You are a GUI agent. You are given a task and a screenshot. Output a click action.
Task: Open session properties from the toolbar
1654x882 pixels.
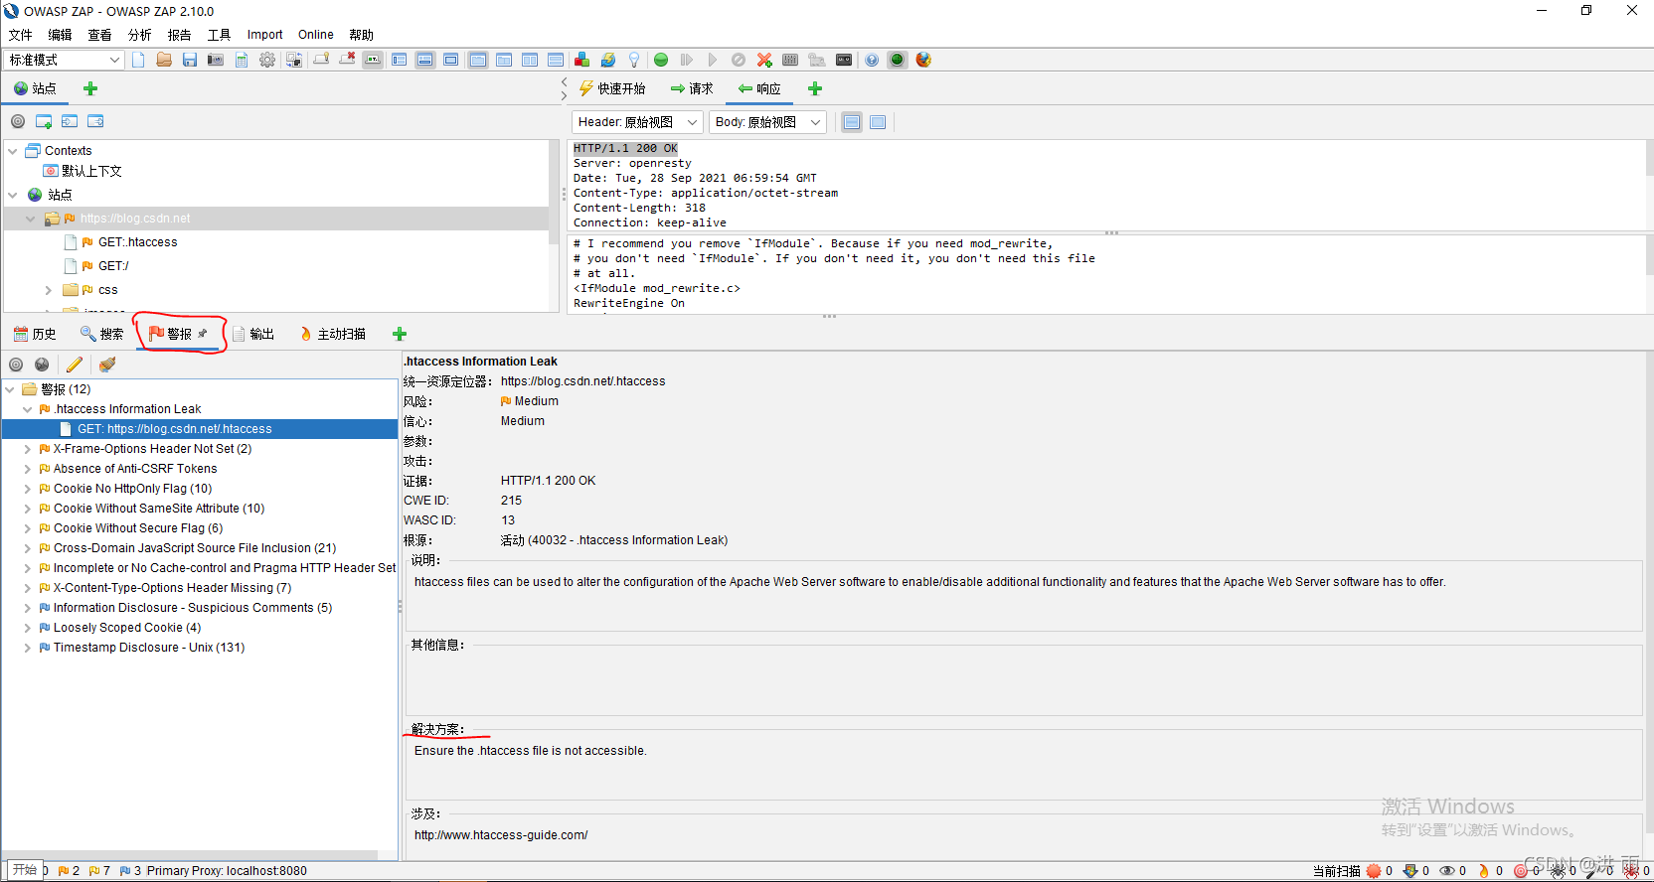click(242, 60)
